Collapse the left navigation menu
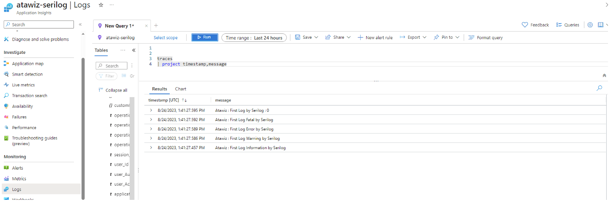 (80, 24)
